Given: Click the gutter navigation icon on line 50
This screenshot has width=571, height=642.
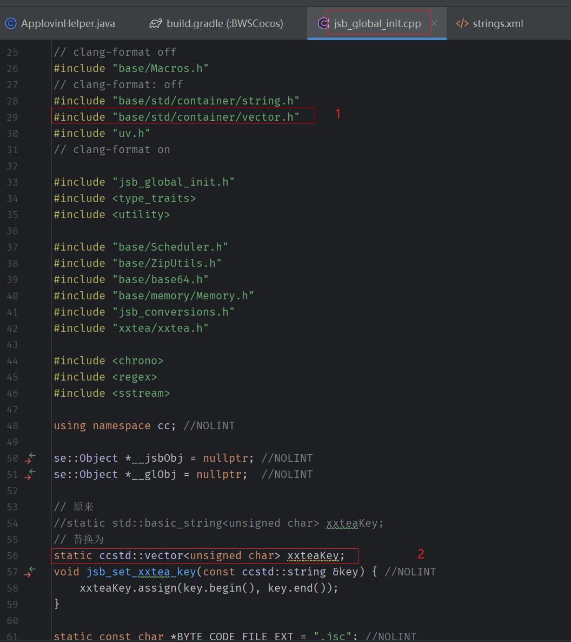Looking at the screenshot, I should coord(30,458).
